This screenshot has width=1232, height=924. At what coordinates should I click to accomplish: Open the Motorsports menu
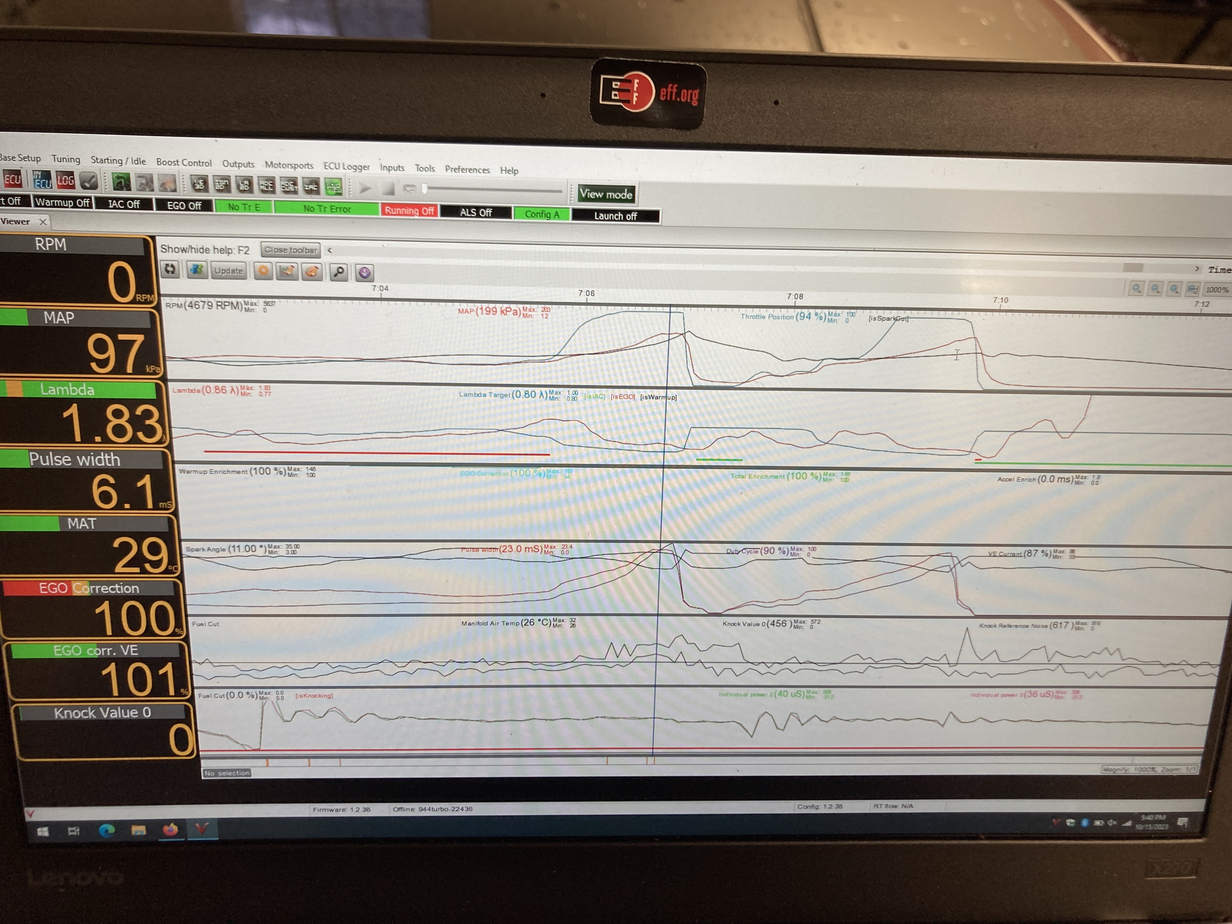coord(289,165)
